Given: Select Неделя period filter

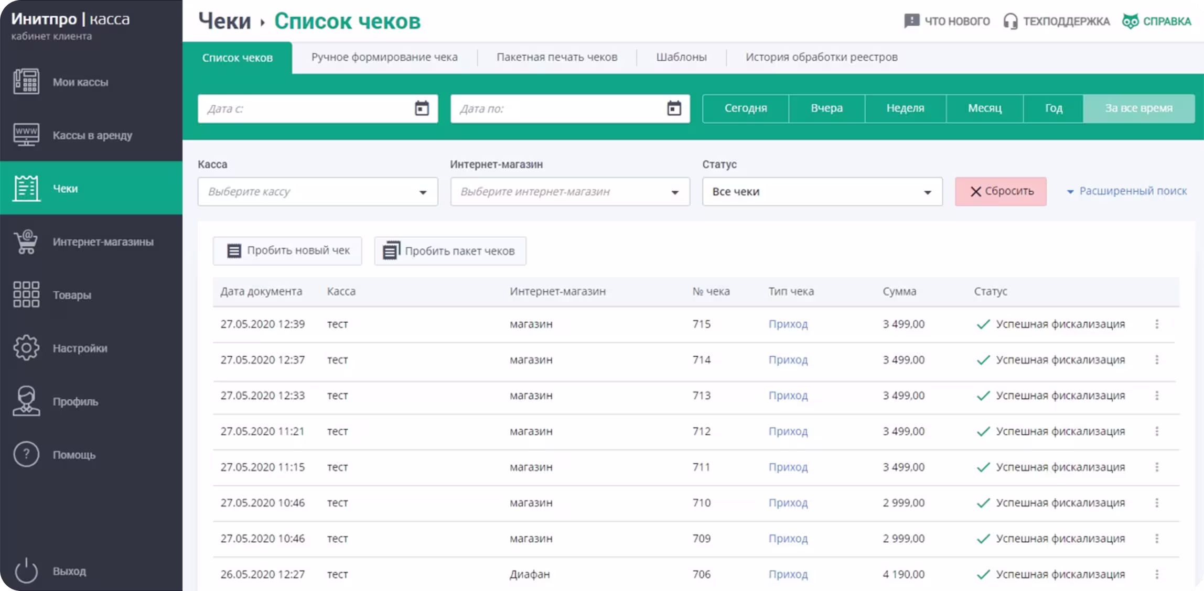Looking at the screenshot, I should pos(905,108).
